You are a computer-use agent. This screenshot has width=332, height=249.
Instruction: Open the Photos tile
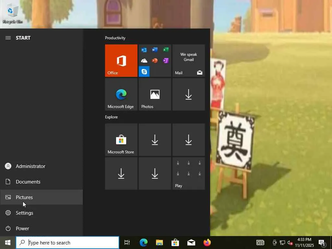coord(155,94)
